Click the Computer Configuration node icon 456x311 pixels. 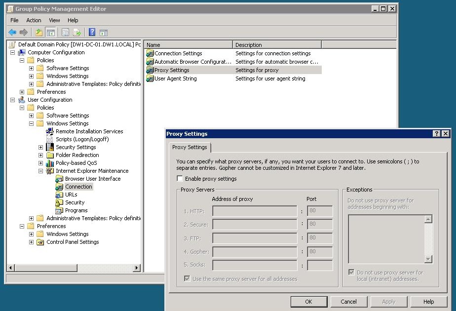(22, 52)
